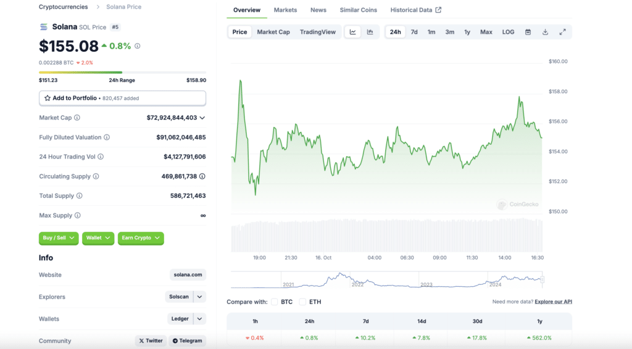This screenshot has width=632, height=349.
Task: Open the Buy / Sell dropdown
Action: click(x=59, y=238)
